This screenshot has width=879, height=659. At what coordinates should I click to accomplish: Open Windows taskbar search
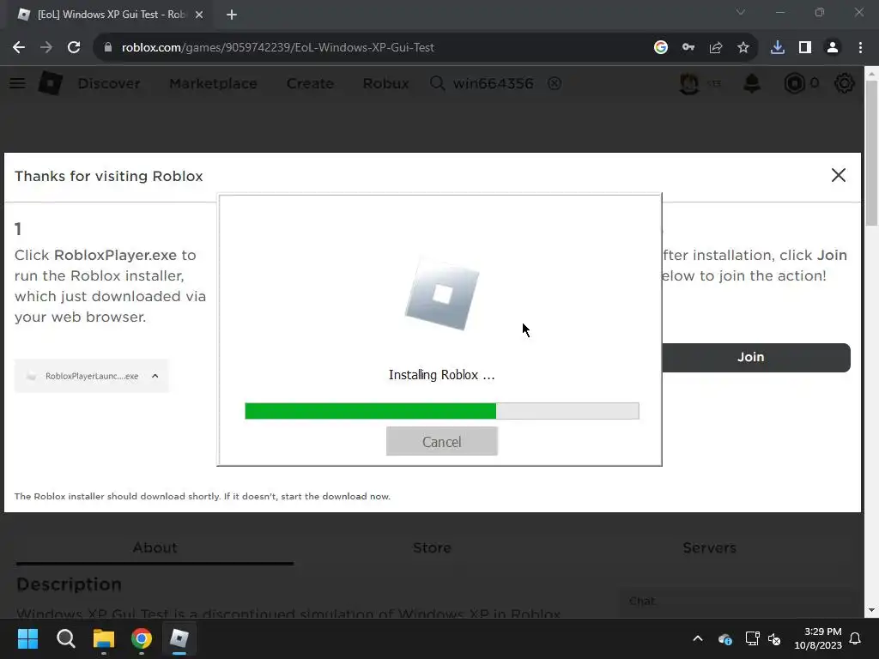click(66, 638)
